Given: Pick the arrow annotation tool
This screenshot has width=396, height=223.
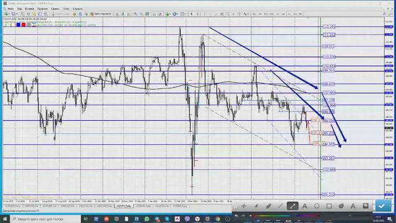Looking at the screenshot, I should (x=293, y=206).
